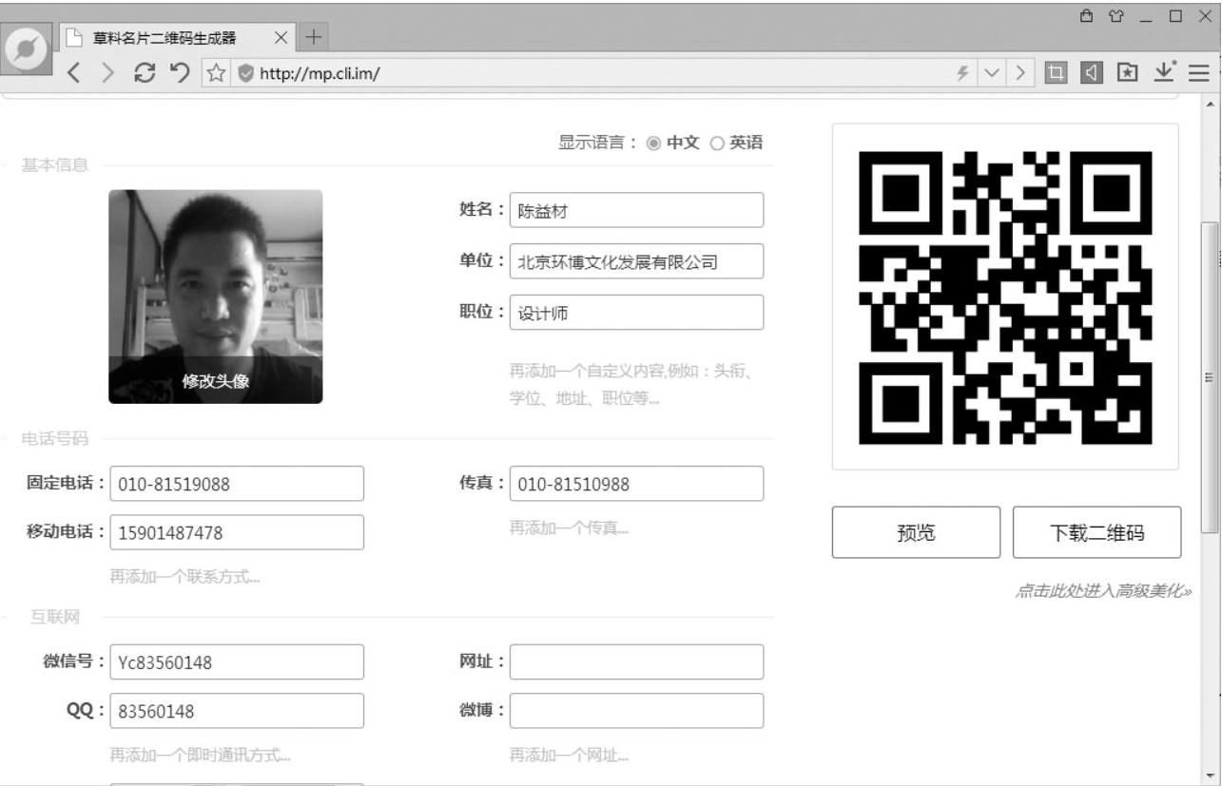Click the 固定电话 input field
Viewport: 1222px width, 786px height.
tap(237, 484)
